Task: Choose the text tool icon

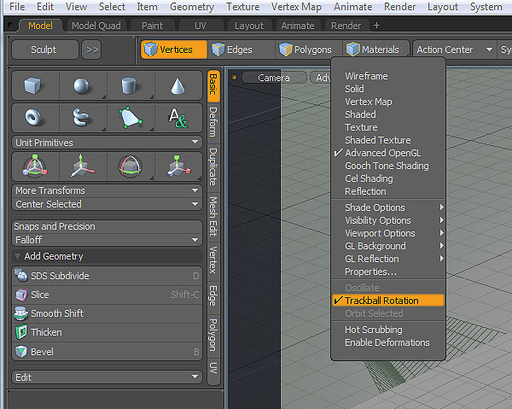Action: (x=178, y=118)
